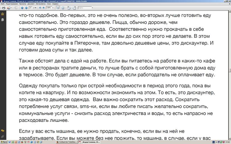Open the security lock panel in sidebar
Screen dimensions: 231x144
[x=2, y=14]
